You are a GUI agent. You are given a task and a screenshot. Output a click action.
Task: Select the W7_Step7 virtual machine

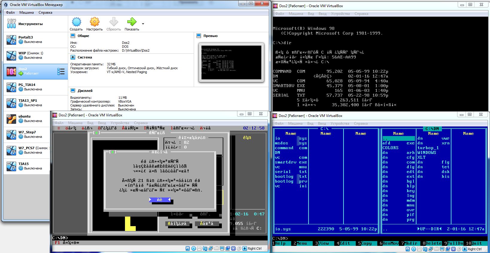click(27, 135)
